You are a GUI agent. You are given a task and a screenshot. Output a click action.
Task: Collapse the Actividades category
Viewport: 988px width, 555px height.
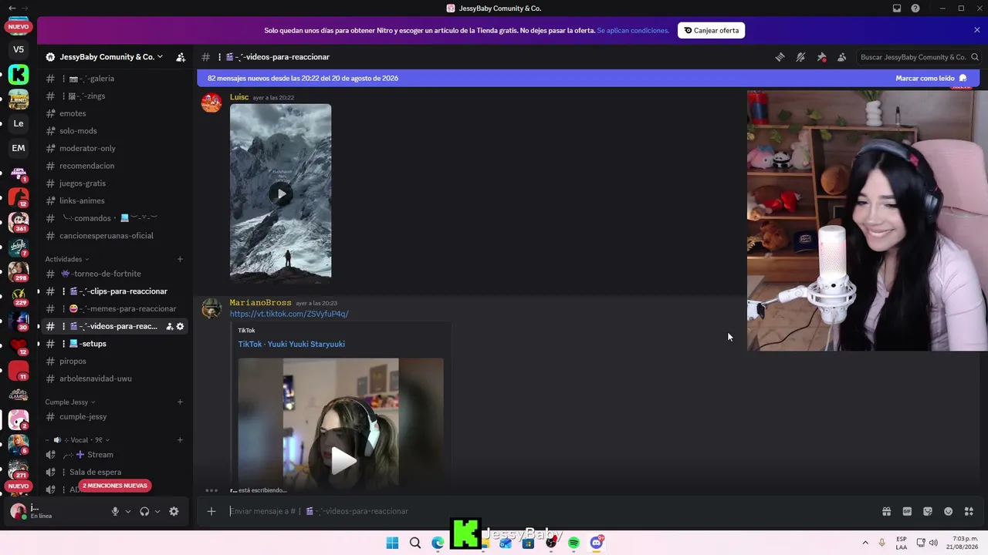pyautogui.click(x=67, y=259)
